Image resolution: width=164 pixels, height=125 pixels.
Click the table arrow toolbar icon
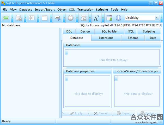pyautogui.click(x=32, y=18)
